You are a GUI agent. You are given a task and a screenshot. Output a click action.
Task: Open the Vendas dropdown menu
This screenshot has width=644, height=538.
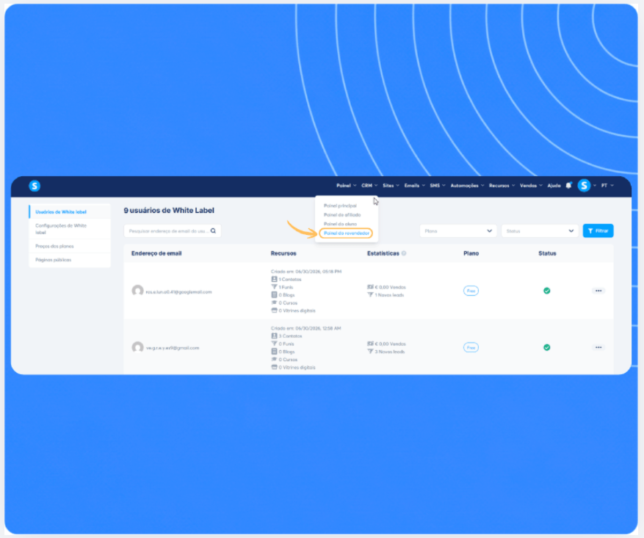tap(531, 186)
